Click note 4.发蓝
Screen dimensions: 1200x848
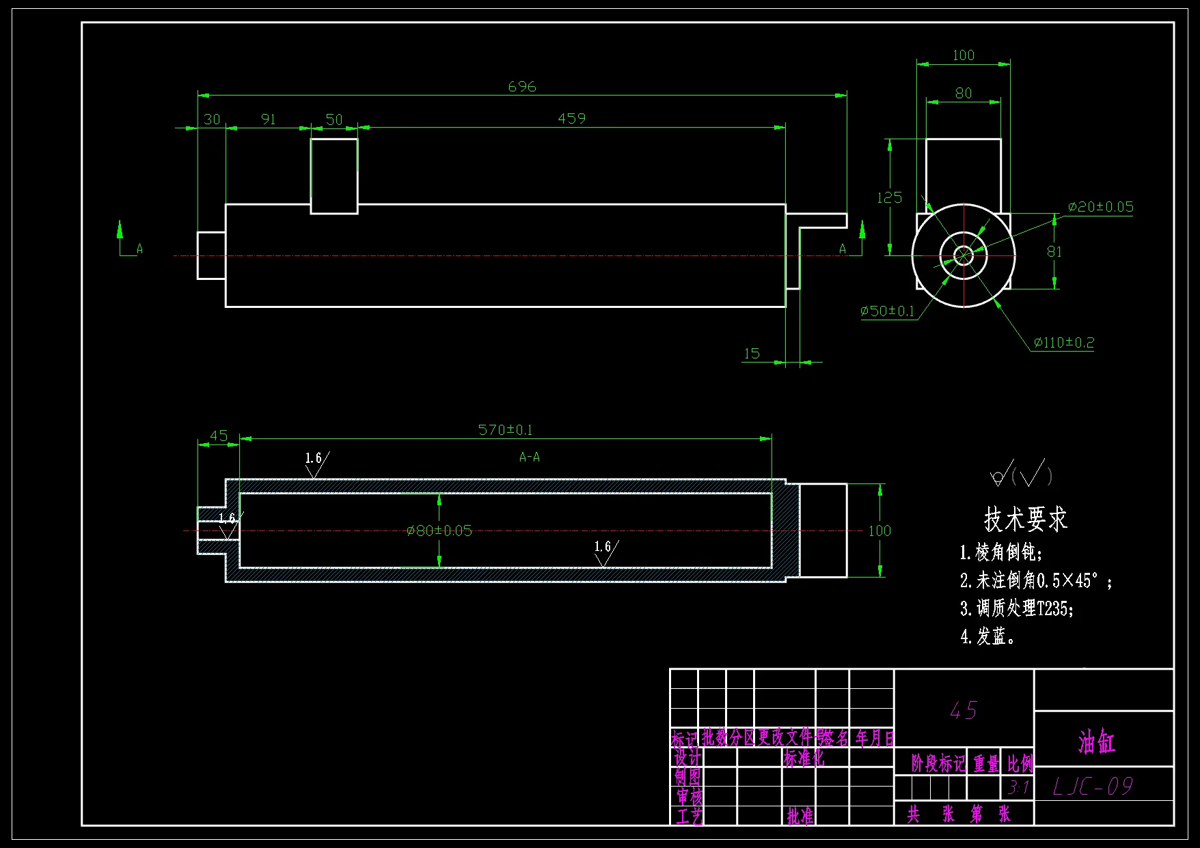point(987,637)
